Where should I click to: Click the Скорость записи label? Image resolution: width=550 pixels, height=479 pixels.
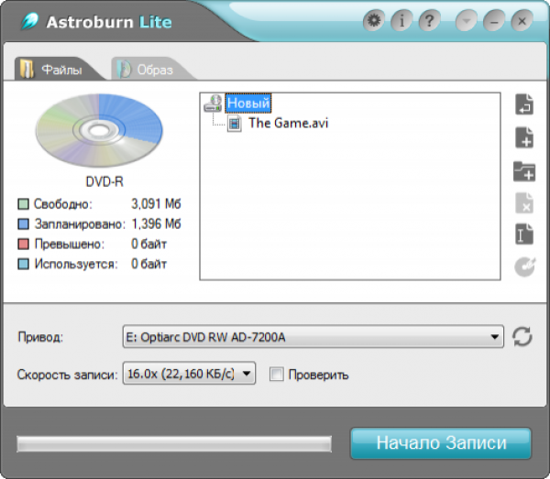click(x=67, y=375)
